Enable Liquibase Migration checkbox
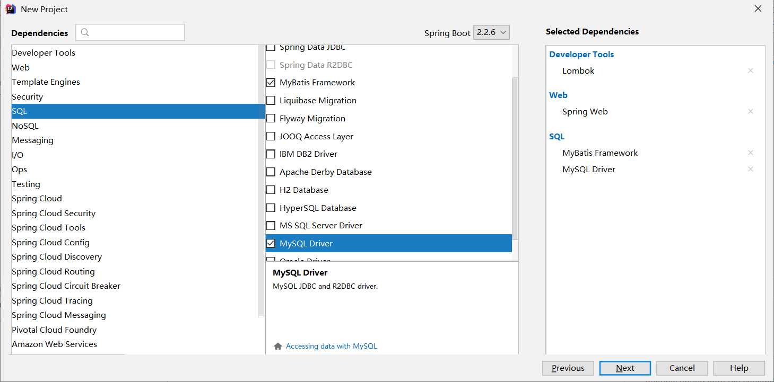Image resolution: width=774 pixels, height=382 pixels. pyautogui.click(x=271, y=100)
